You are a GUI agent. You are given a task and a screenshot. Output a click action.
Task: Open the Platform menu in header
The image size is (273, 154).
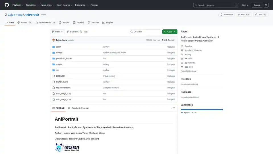pyautogui.click(x=18, y=5)
